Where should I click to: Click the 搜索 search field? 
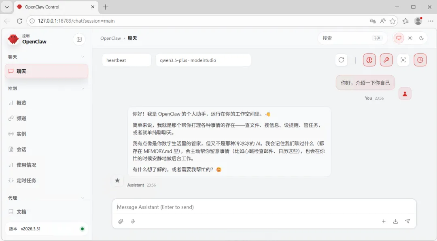pyautogui.click(x=352, y=38)
